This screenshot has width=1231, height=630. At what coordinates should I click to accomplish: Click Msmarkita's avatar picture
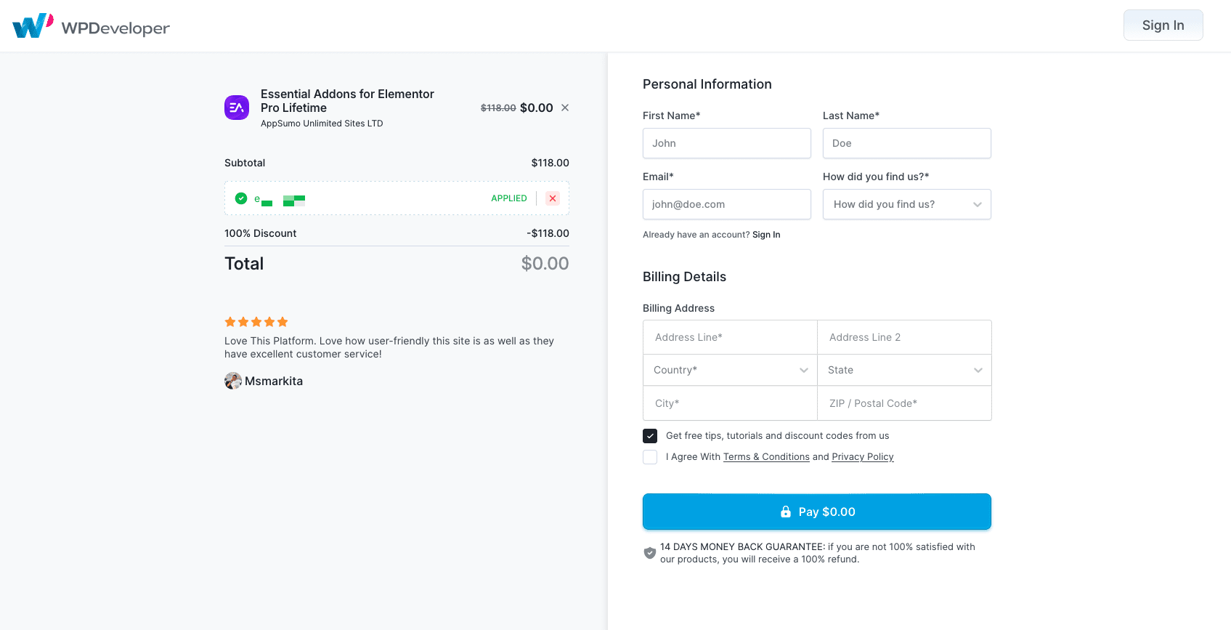coord(233,381)
